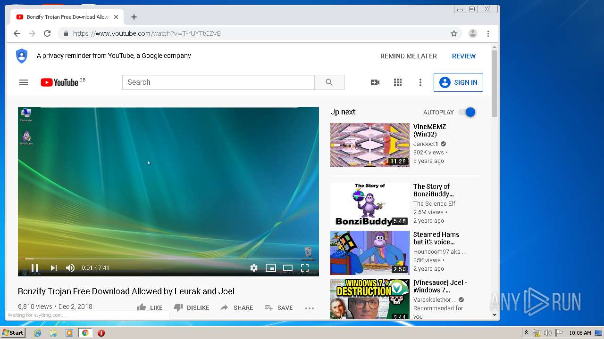Open system tray volume icon
Screen dimensions: 604x339
(x=548, y=333)
